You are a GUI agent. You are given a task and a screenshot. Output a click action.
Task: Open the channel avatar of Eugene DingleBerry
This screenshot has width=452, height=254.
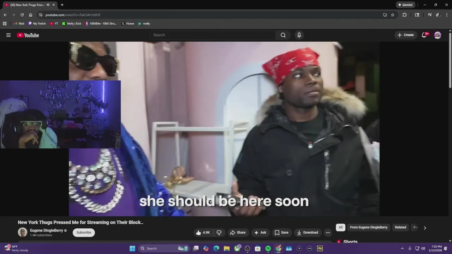[x=23, y=232]
